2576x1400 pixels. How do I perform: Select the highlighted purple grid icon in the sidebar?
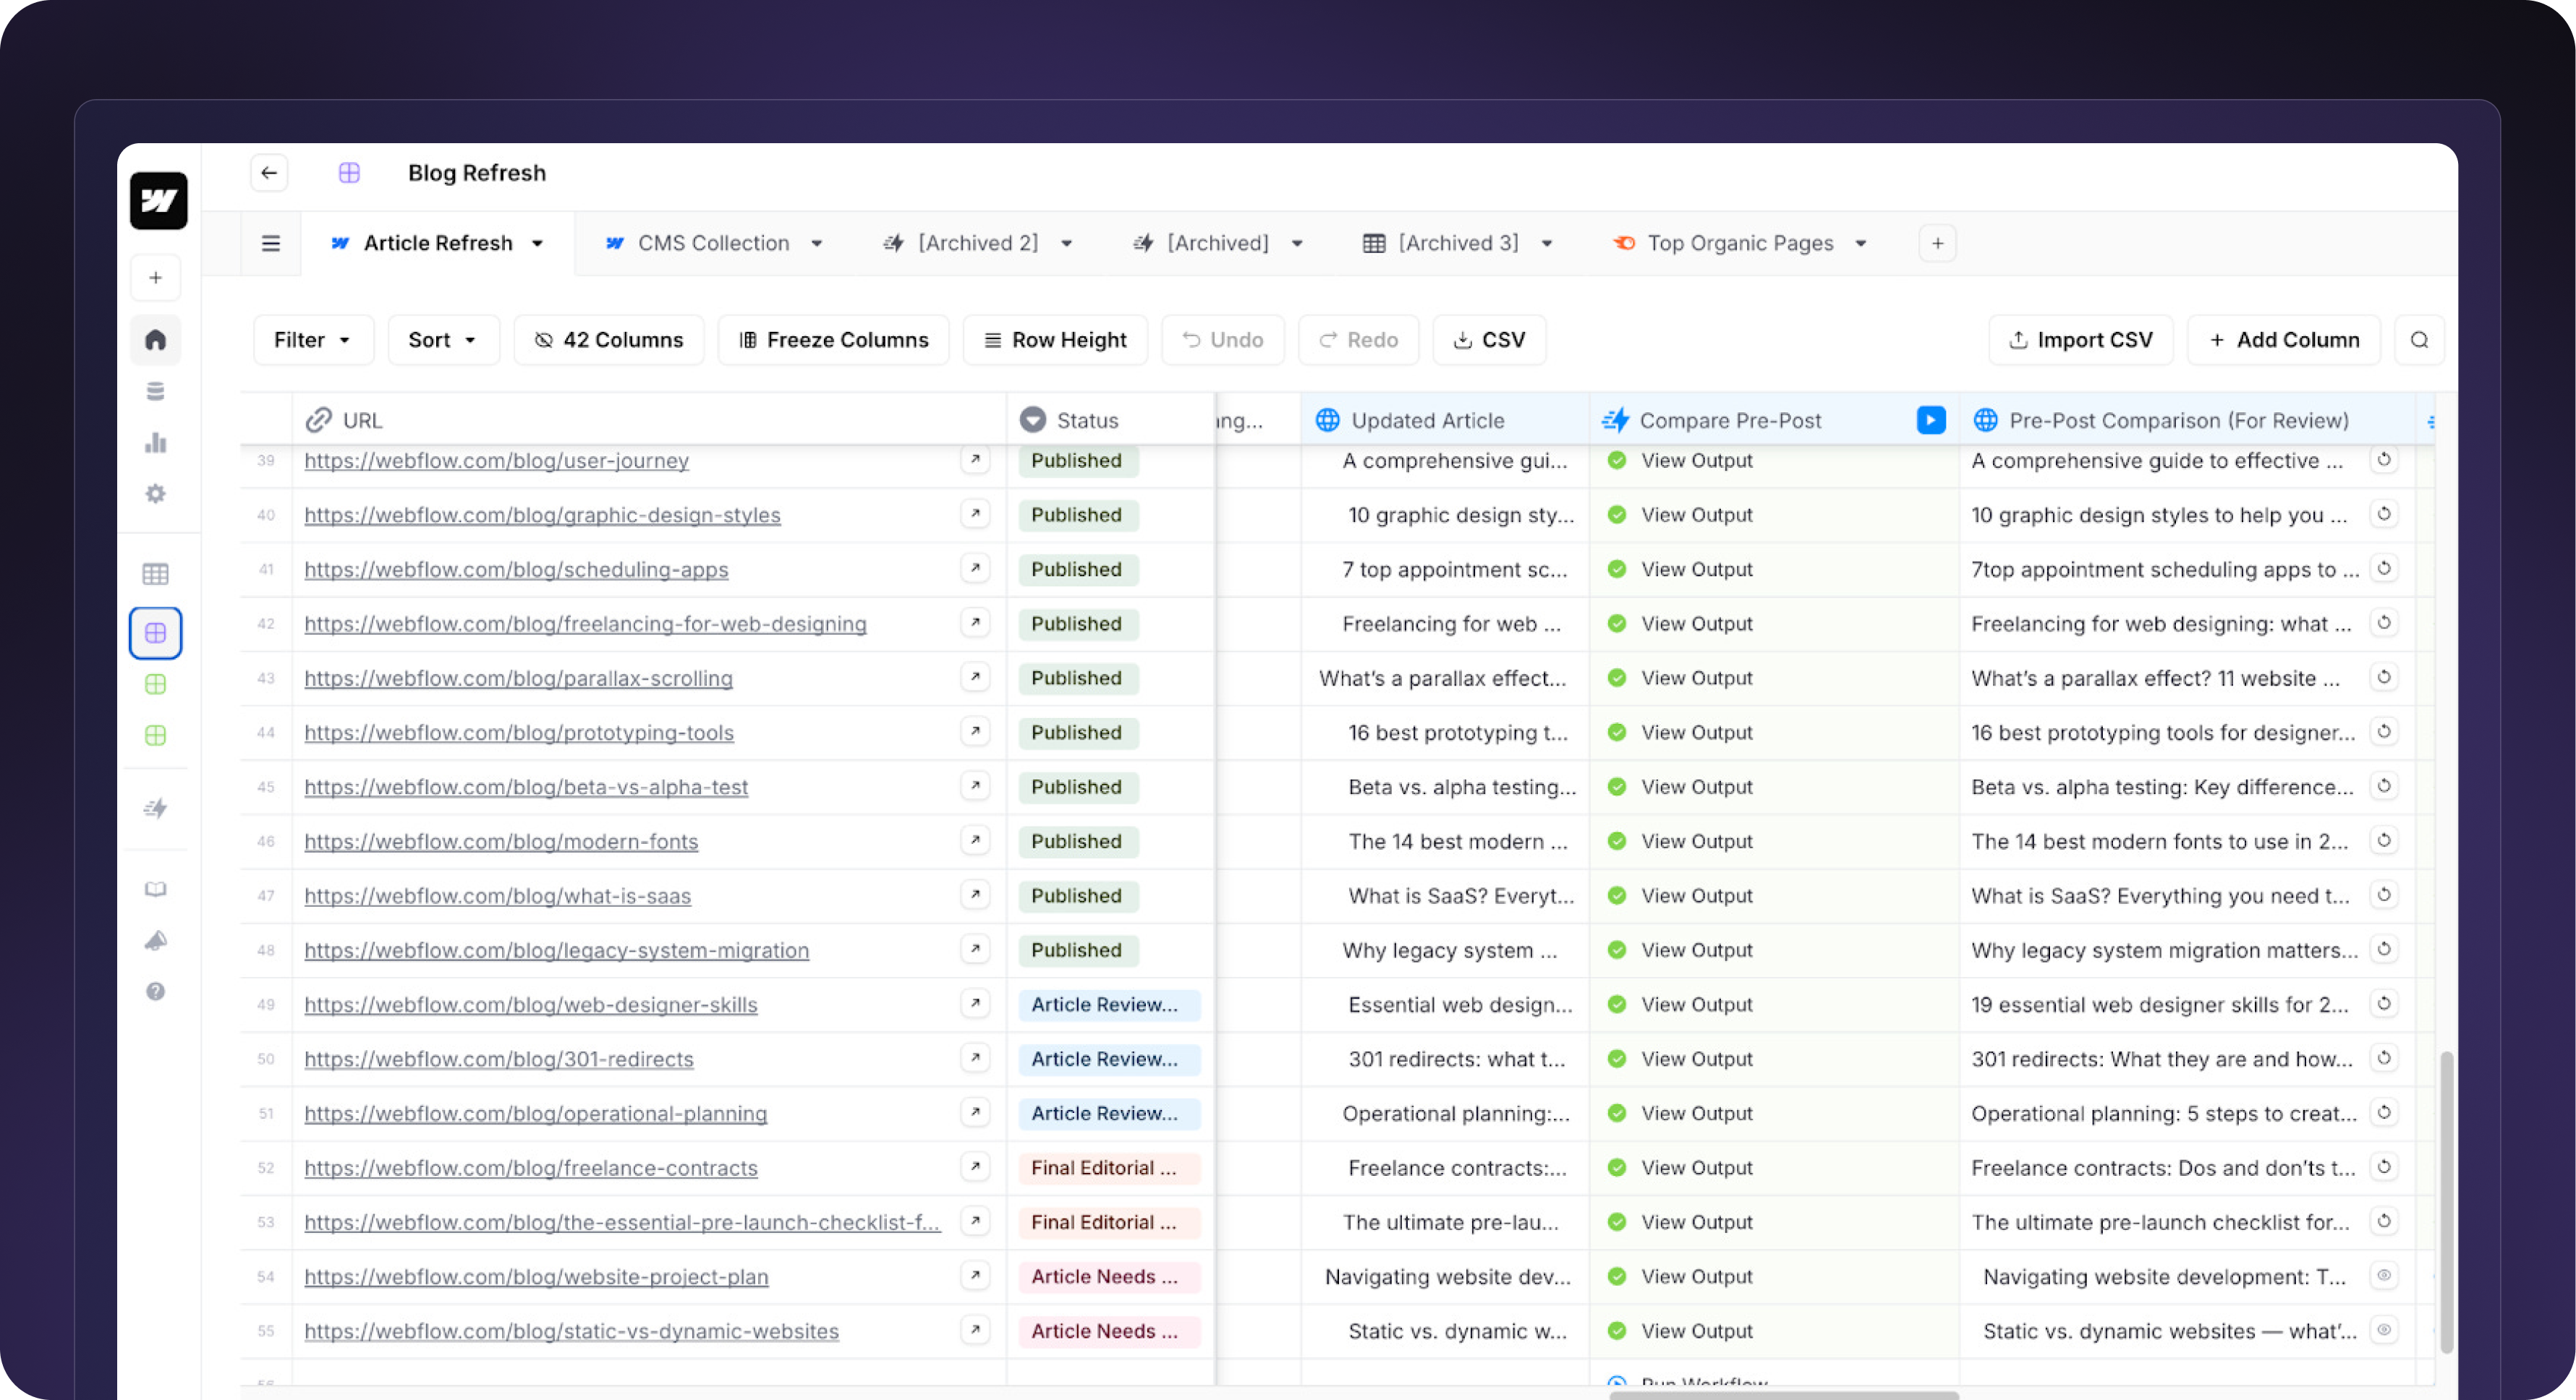click(155, 633)
